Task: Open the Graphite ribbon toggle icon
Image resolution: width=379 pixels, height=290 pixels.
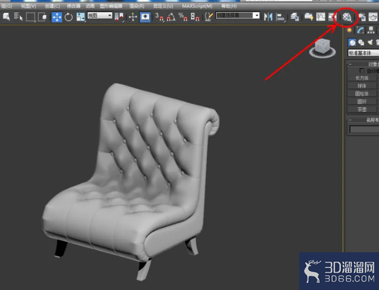Action: tap(309, 17)
